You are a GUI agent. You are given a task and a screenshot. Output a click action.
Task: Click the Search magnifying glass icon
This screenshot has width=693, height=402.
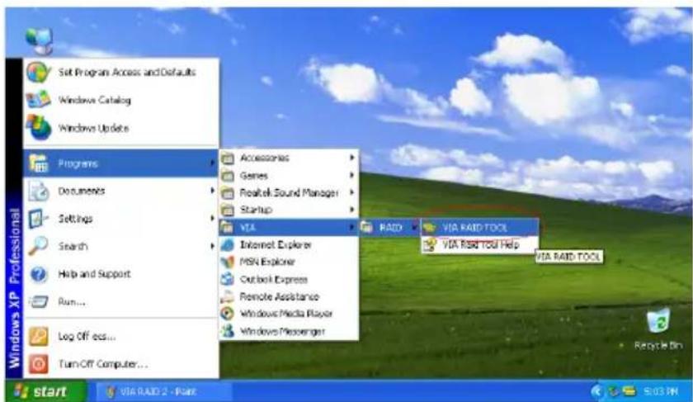click(x=38, y=246)
